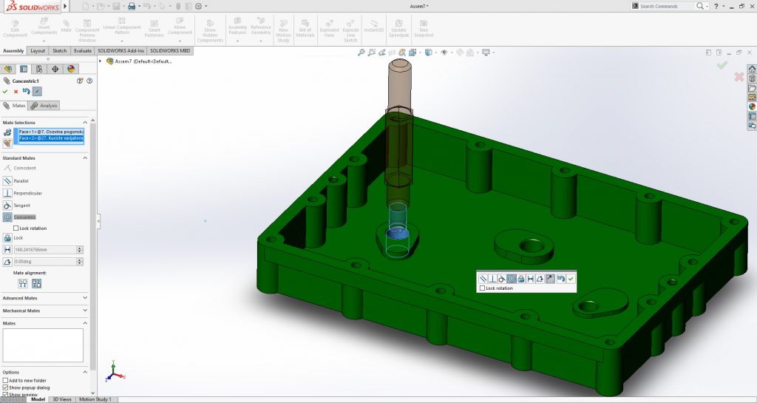Open the DisplayManager color ball tab

coord(71,69)
